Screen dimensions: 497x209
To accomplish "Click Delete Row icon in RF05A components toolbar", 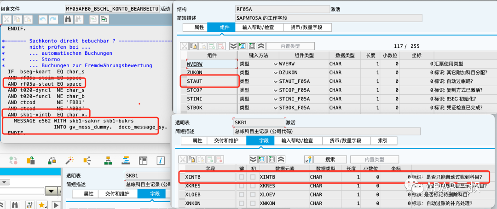I will pos(221,46).
